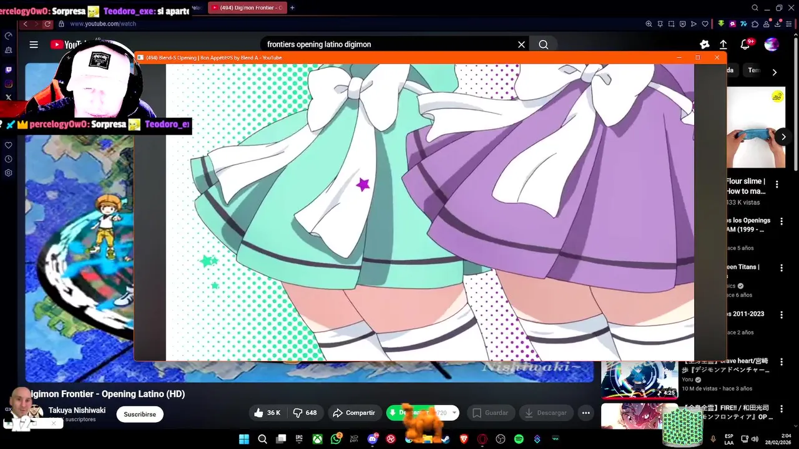Open the Instagram sidebar shortcut
The height and width of the screenshot is (449, 799).
tap(8, 84)
